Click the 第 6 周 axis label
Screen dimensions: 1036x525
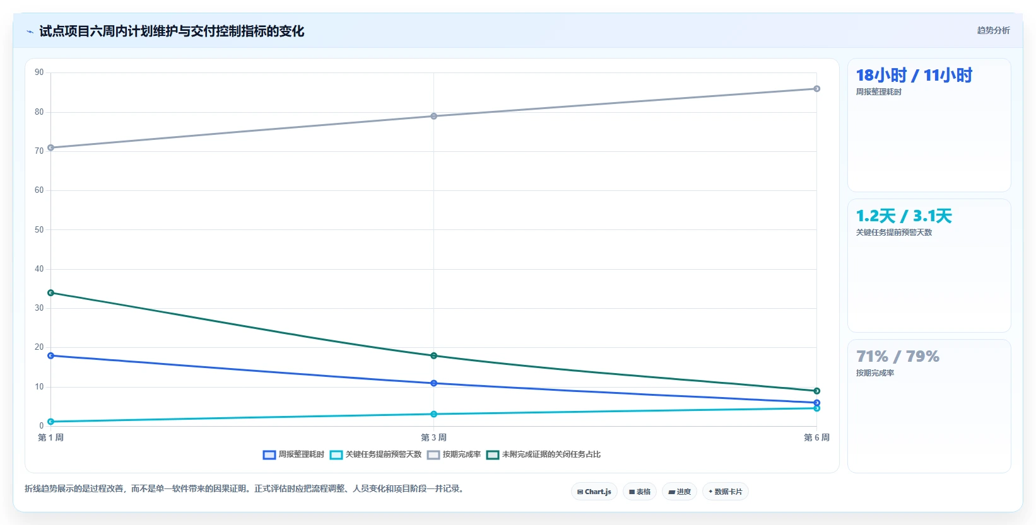[816, 437]
